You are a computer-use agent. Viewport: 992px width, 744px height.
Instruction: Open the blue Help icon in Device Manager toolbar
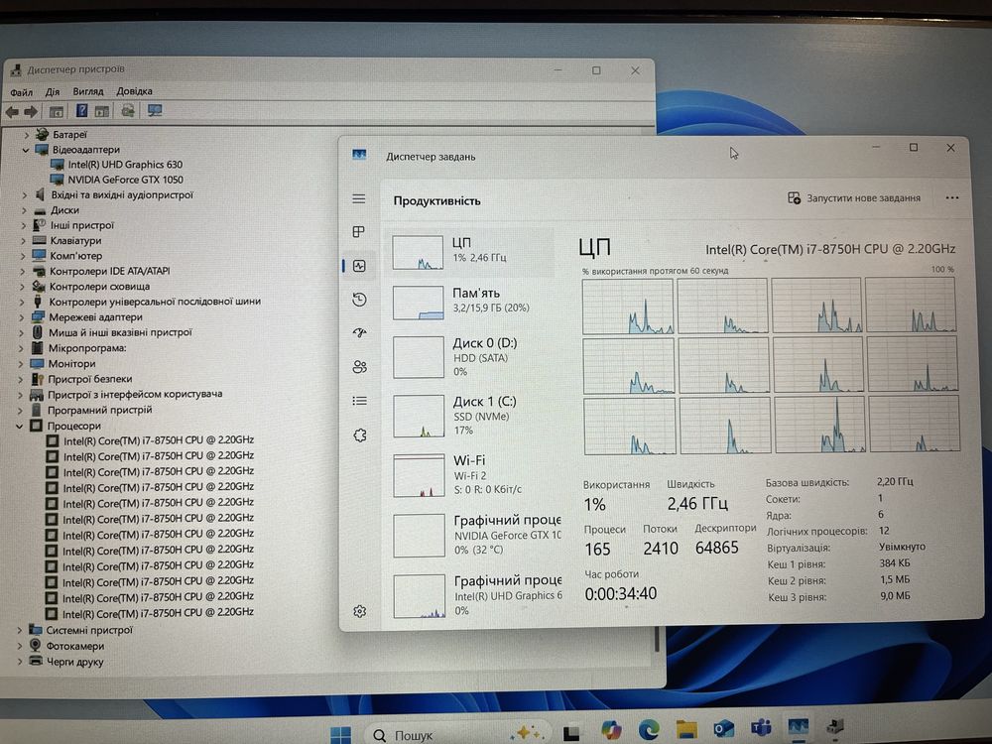coord(81,111)
